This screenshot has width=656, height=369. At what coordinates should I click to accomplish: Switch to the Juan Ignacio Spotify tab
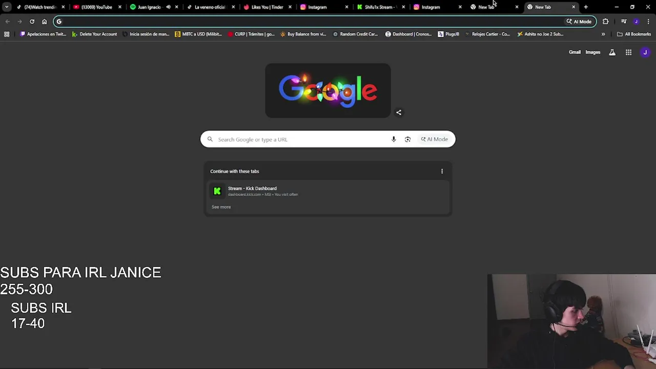point(149,7)
